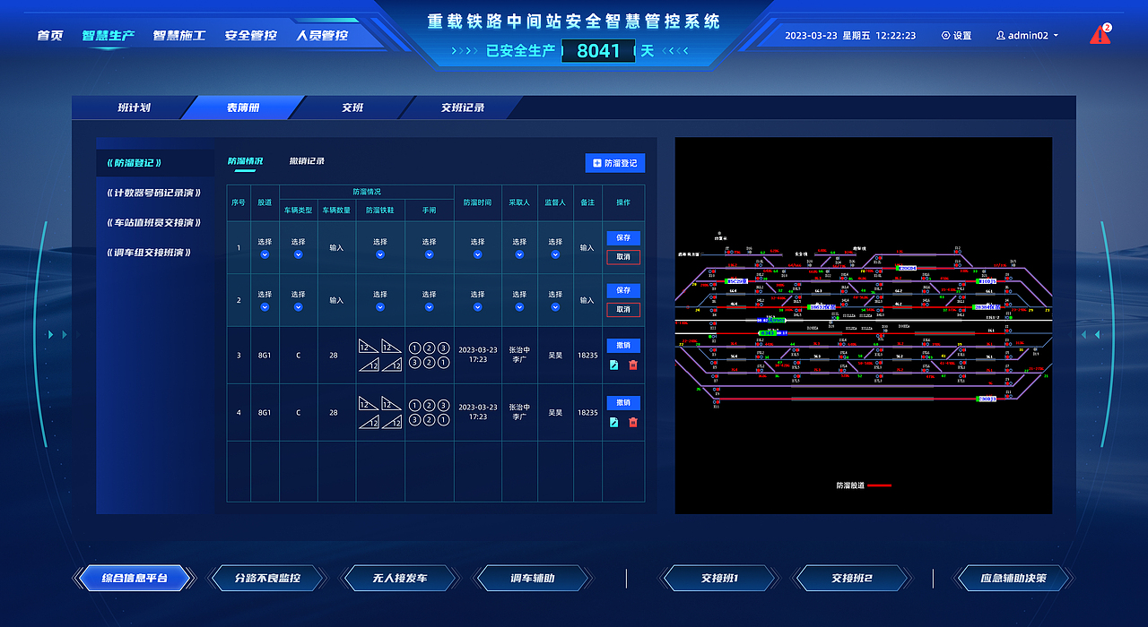Open 交接班1 bottom button
The width and height of the screenshot is (1148, 627).
tap(719, 578)
